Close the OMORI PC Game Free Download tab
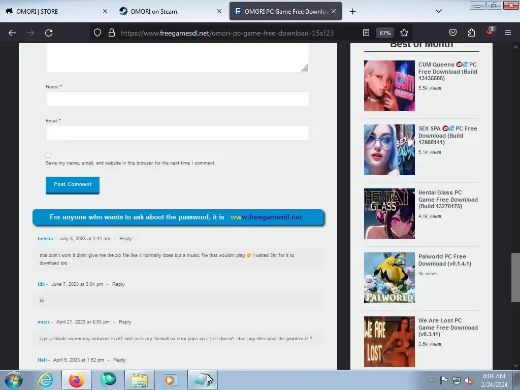The width and height of the screenshot is (520, 390). pos(334,11)
